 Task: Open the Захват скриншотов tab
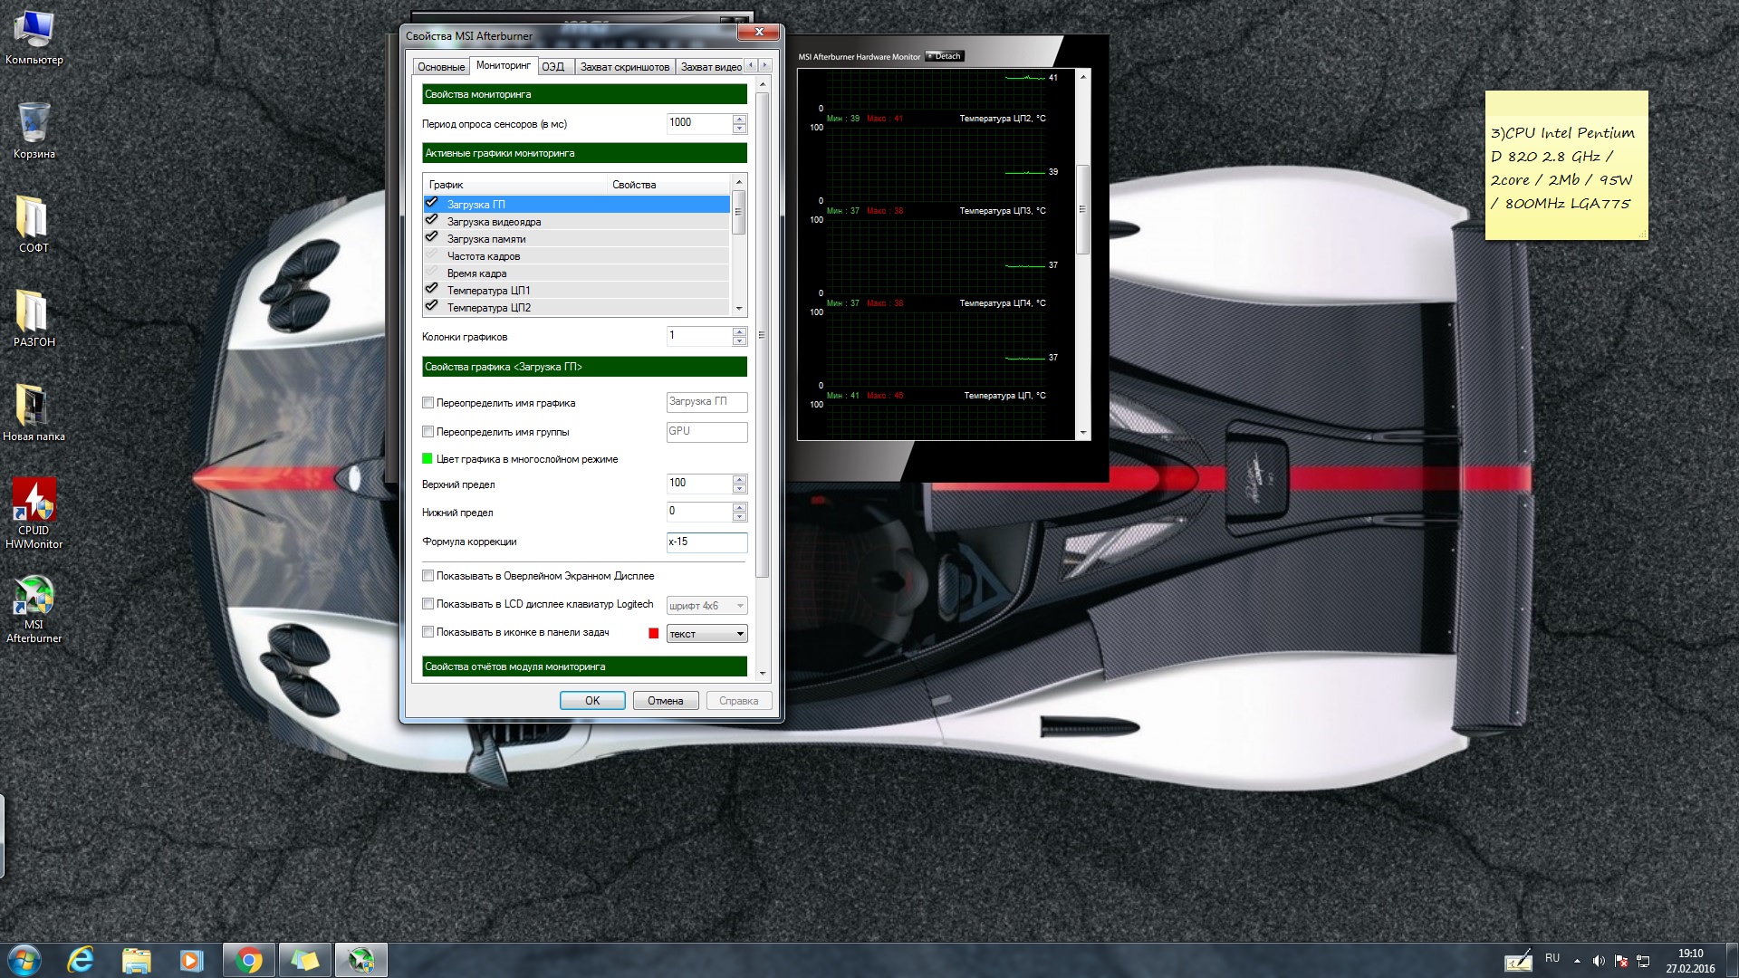click(x=624, y=67)
